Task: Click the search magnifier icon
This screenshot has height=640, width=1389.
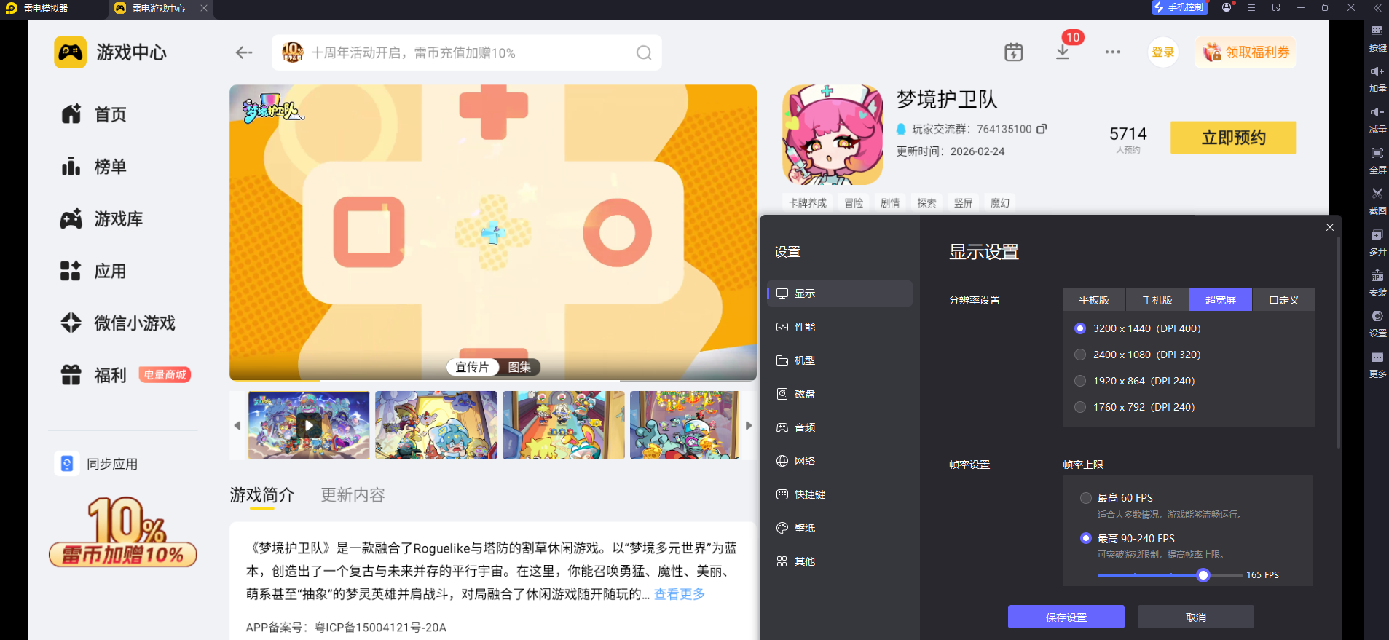Action: (x=644, y=52)
